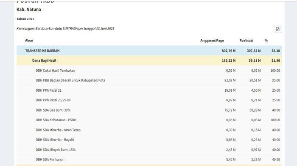Click the 75,72 M Gas Bumi budget

click(230, 110)
